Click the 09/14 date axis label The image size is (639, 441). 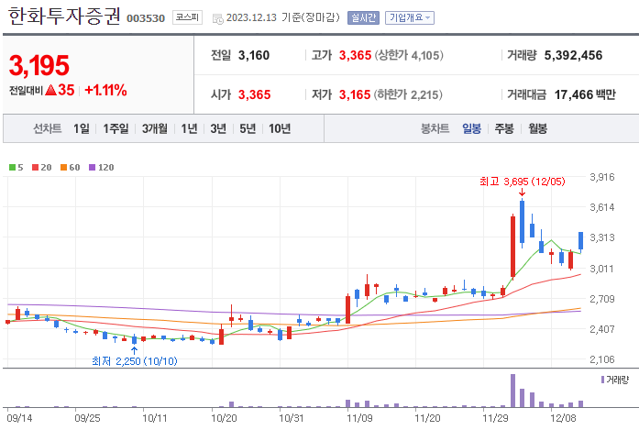pos(19,419)
